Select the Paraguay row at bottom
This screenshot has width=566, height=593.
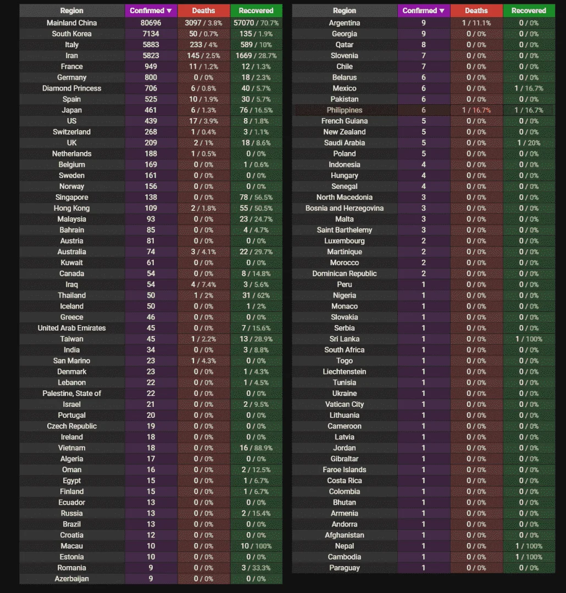424,568
